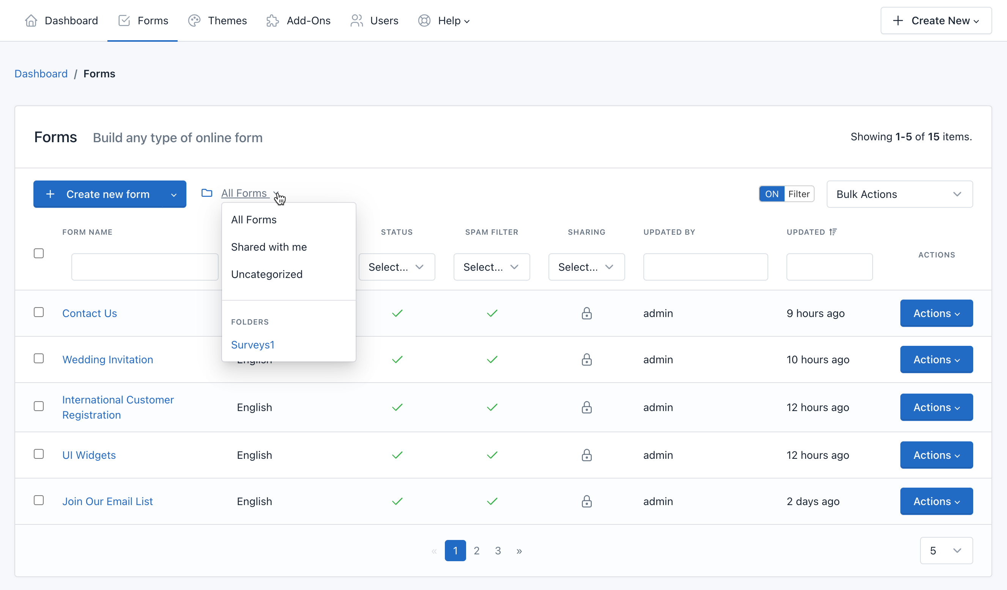Image resolution: width=1007 pixels, height=590 pixels.
Task: Open Add-Ons via the puzzle icon
Action: pos(272,20)
